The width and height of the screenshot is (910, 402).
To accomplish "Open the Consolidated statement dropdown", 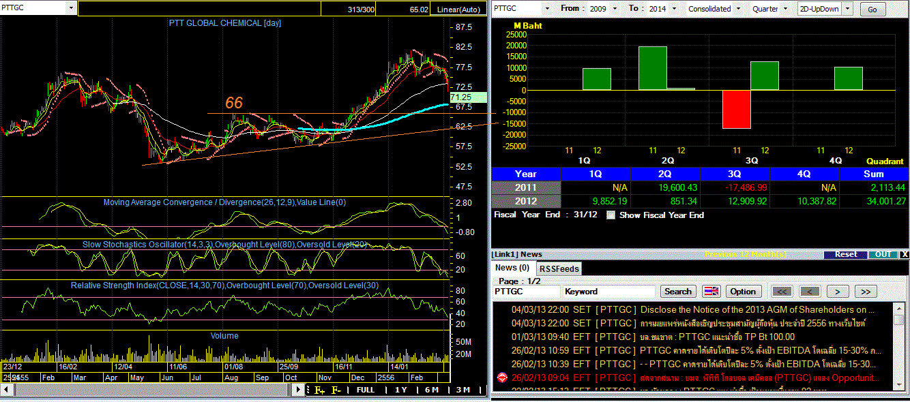I will click(x=738, y=9).
